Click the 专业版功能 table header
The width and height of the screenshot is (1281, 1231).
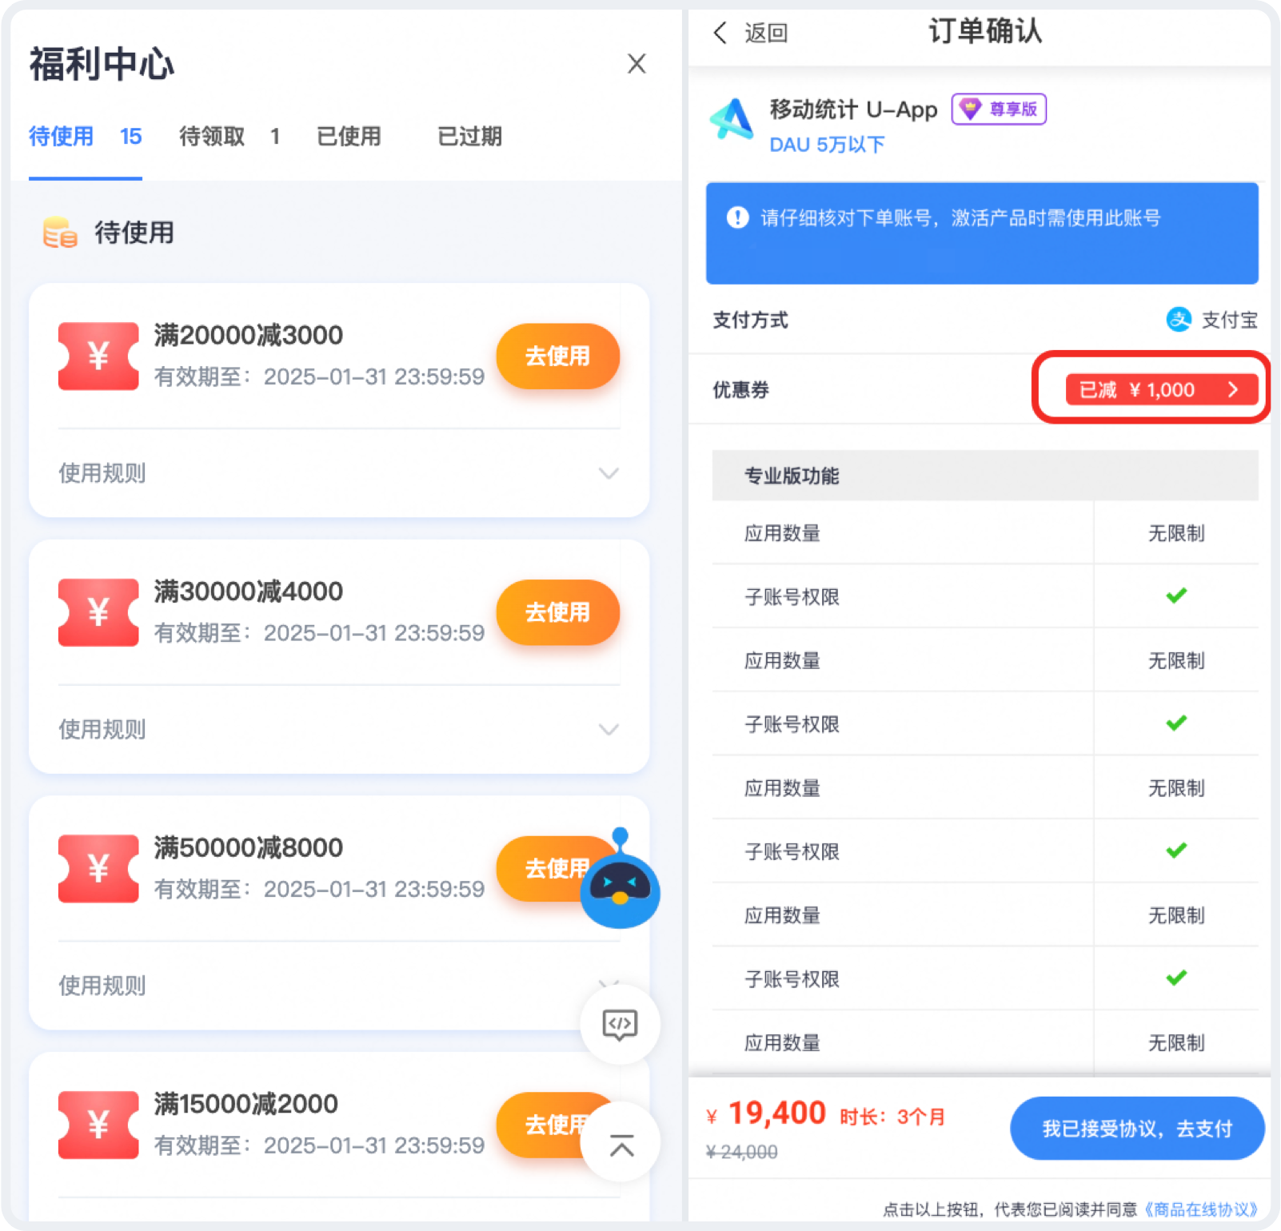click(985, 476)
